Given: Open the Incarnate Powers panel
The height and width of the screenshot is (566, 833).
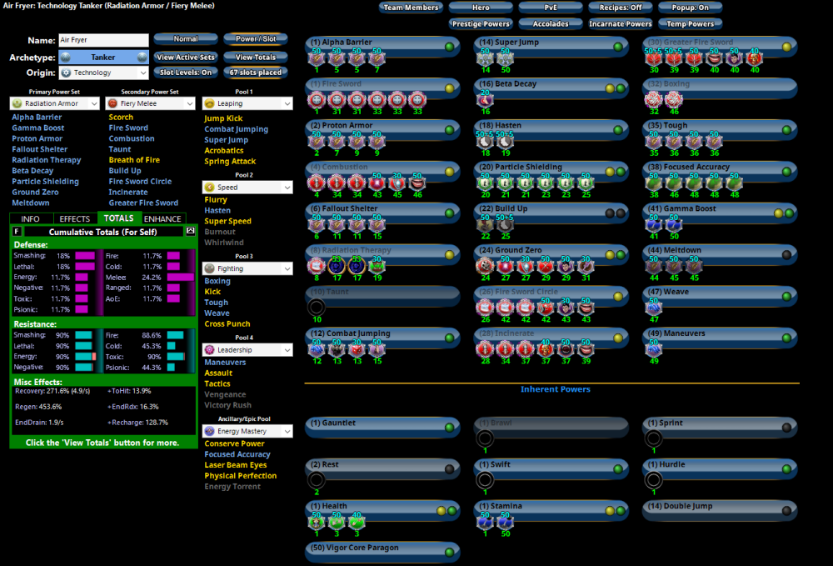Looking at the screenshot, I should tap(621, 24).
